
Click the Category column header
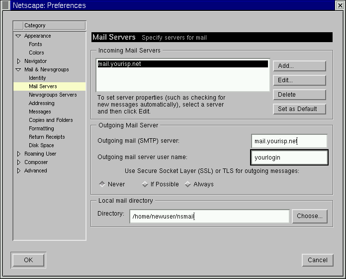coord(50,25)
